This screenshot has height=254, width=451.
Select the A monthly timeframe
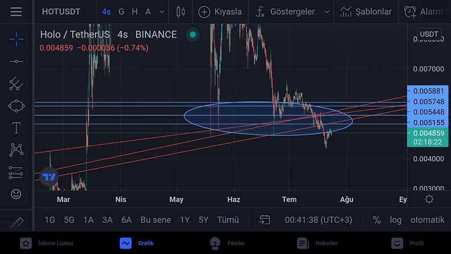[148, 12]
